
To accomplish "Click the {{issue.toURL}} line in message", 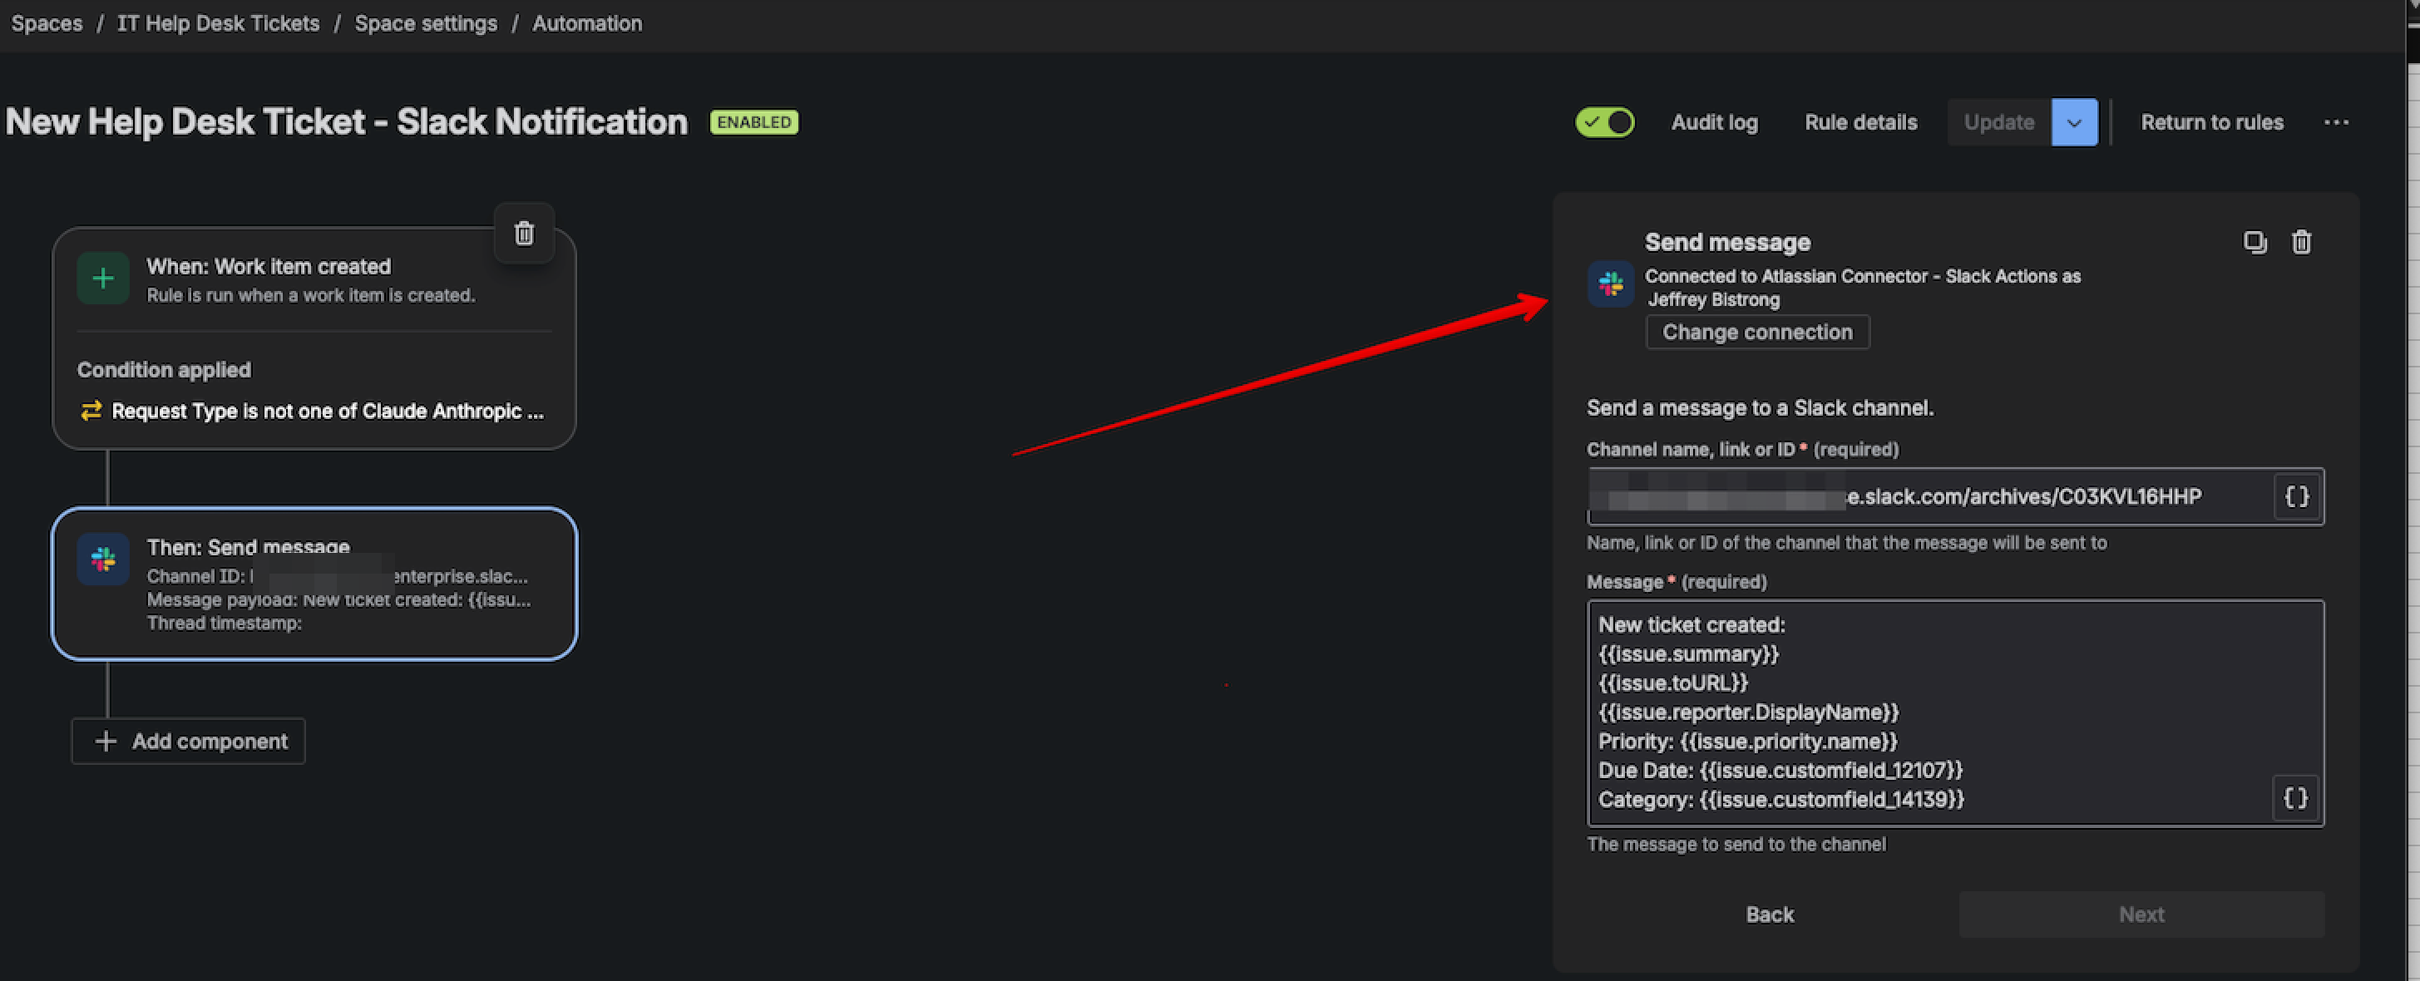I will pyautogui.click(x=1673, y=683).
